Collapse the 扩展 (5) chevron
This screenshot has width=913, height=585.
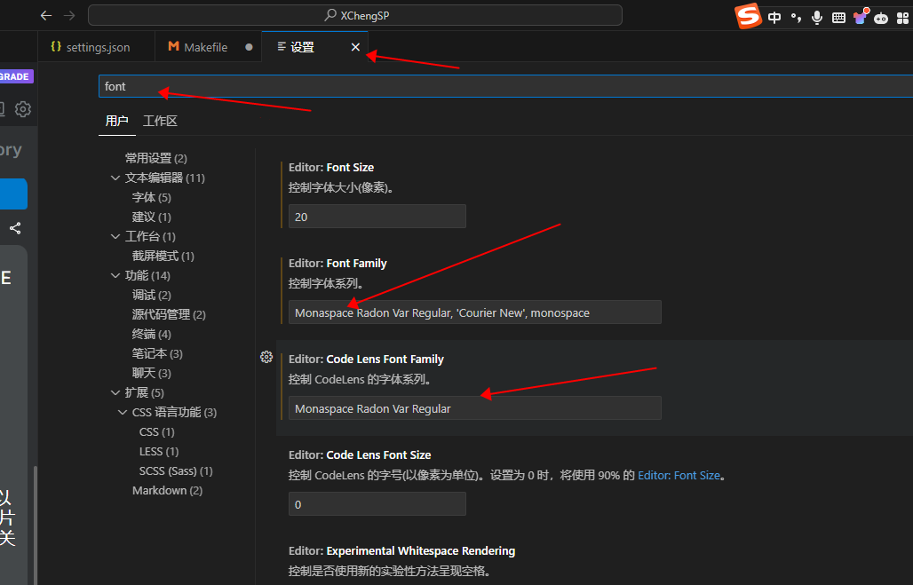click(115, 393)
